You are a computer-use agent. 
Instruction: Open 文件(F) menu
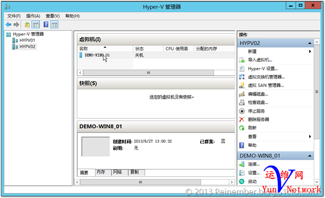tap(14, 16)
